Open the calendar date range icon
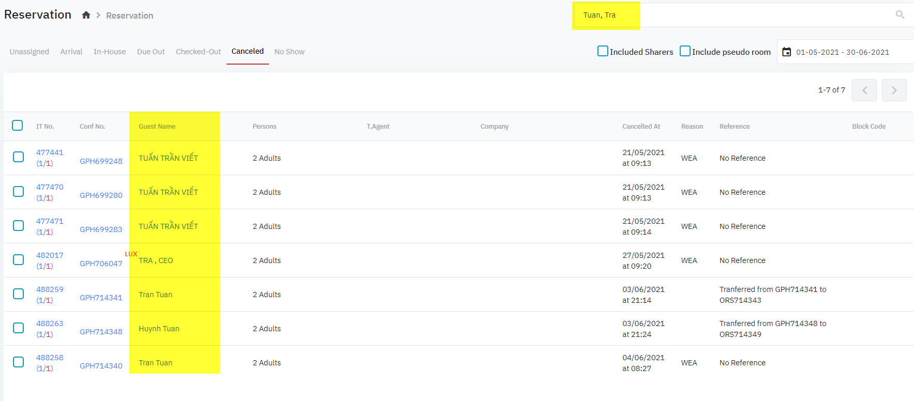 click(786, 52)
